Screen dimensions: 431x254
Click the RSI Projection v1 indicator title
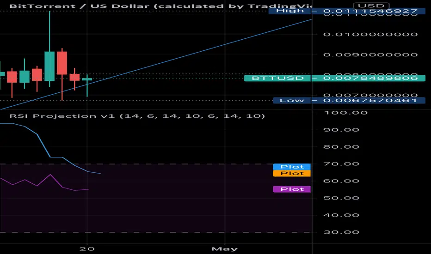click(x=137, y=116)
